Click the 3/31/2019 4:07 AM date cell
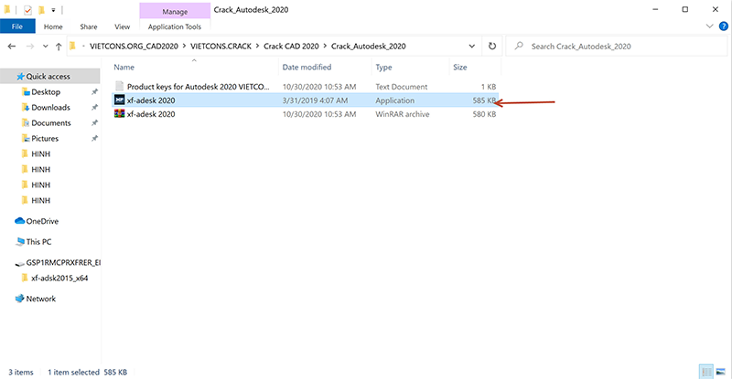 (315, 100)
